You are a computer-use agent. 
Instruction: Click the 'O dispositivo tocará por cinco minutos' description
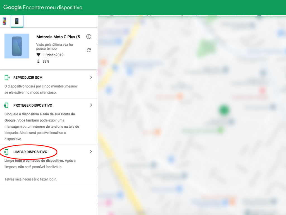point(41,89)
